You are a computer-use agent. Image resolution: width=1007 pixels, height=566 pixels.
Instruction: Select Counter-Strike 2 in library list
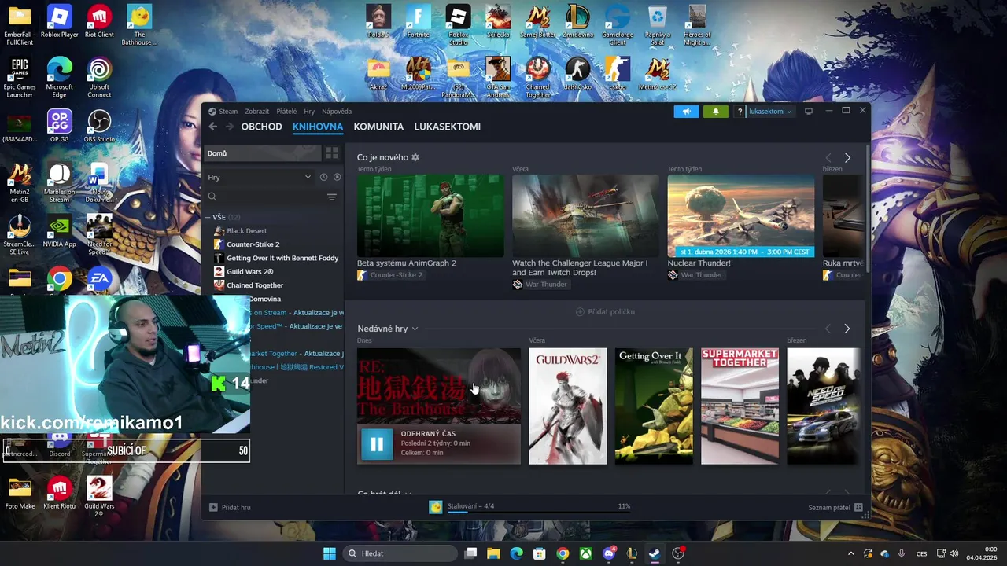click(253, 244)
